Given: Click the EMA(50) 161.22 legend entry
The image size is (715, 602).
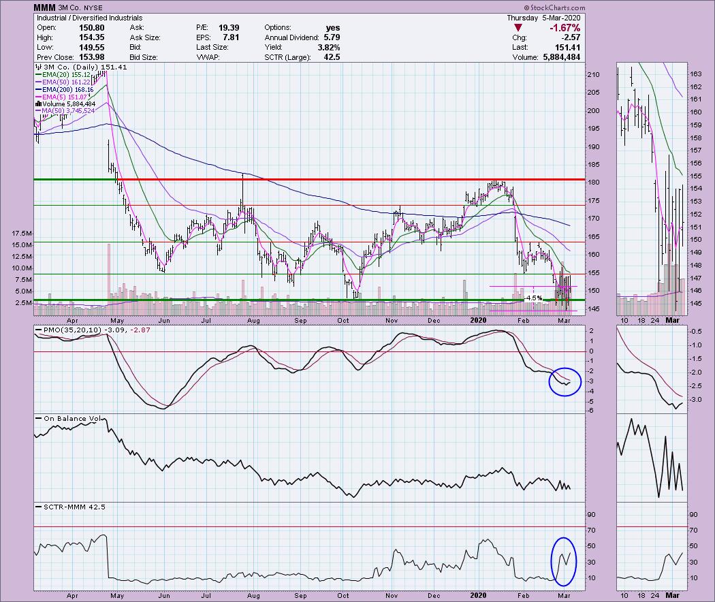Looking at the screenshot, I should [63, 82].
